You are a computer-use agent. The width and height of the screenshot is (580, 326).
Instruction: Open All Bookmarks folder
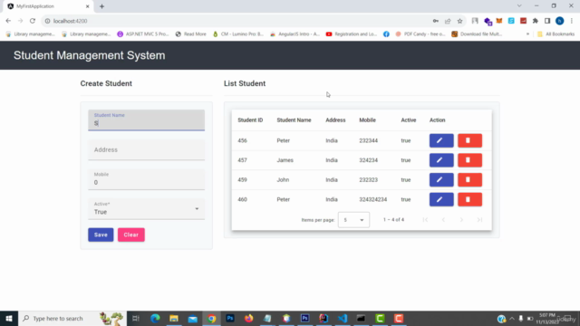tap(556, 34)
